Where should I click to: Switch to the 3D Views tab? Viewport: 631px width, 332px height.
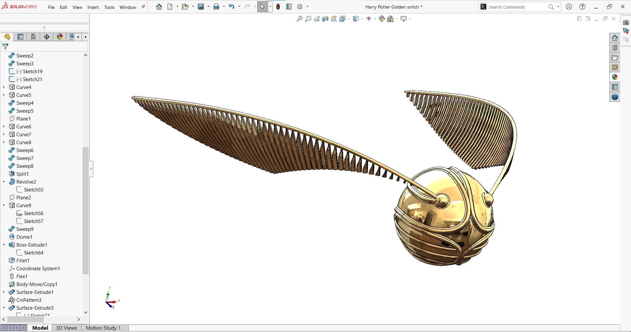coord(66,328)
